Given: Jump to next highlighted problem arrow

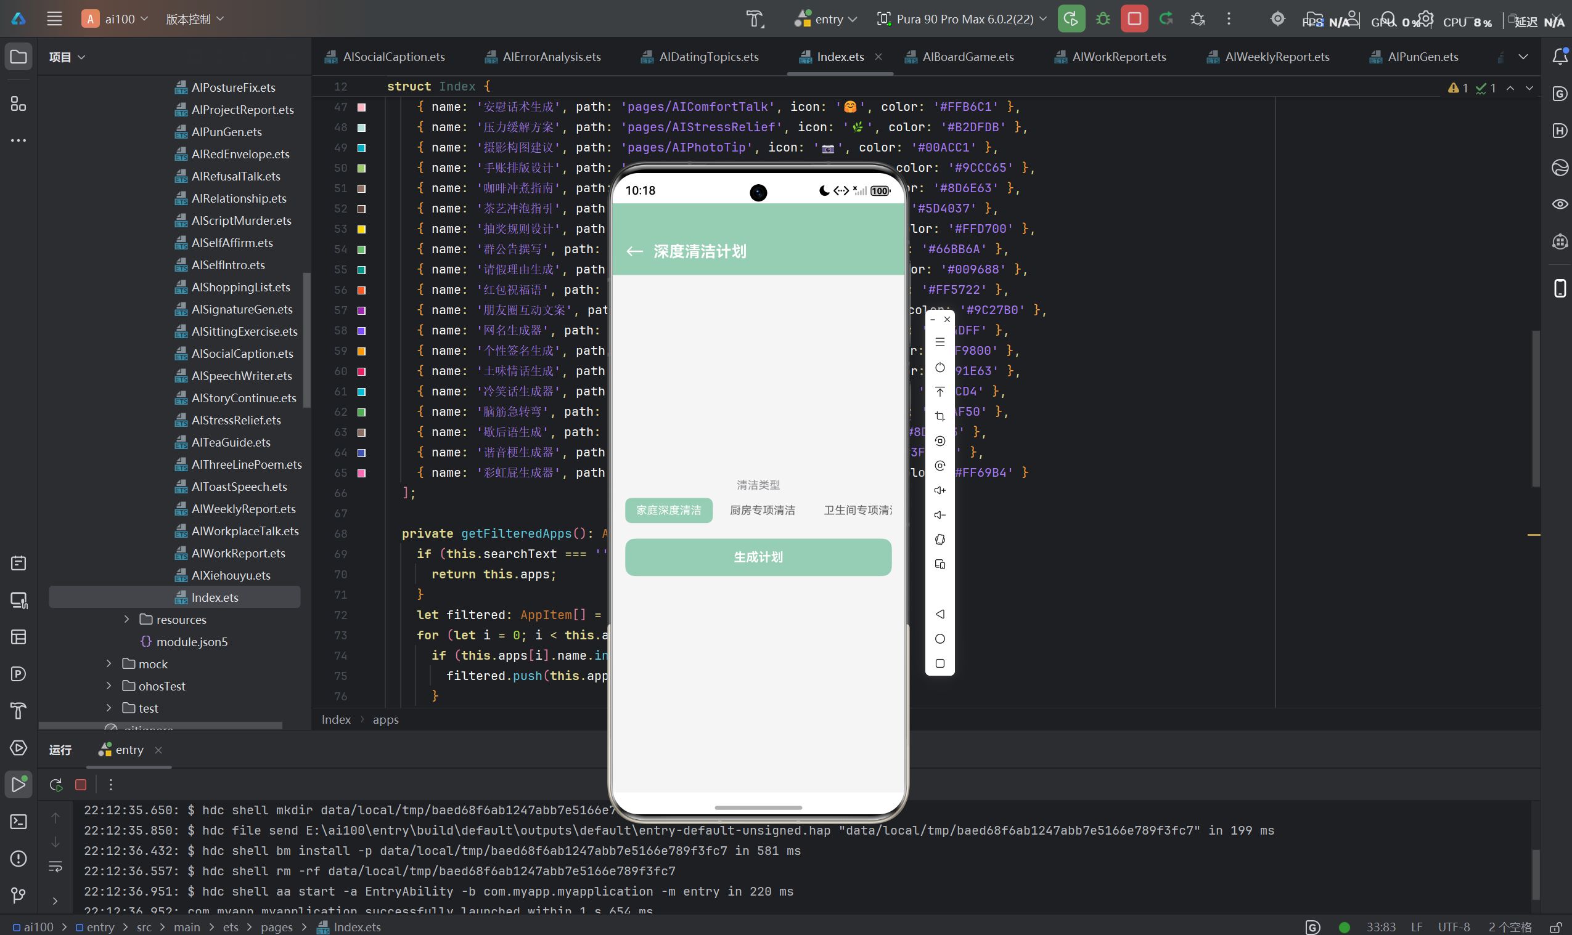Looking at the screenshot, I should pyautogui.click(x=1529, y=88).
